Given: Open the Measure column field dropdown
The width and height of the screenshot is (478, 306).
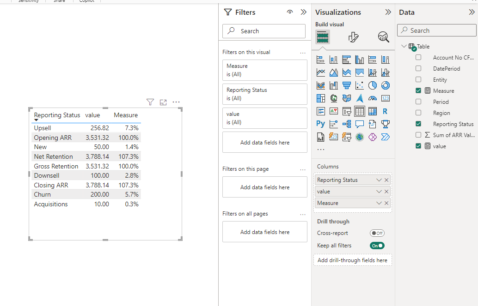Looking at the screenshot, I should coord(379,203).
